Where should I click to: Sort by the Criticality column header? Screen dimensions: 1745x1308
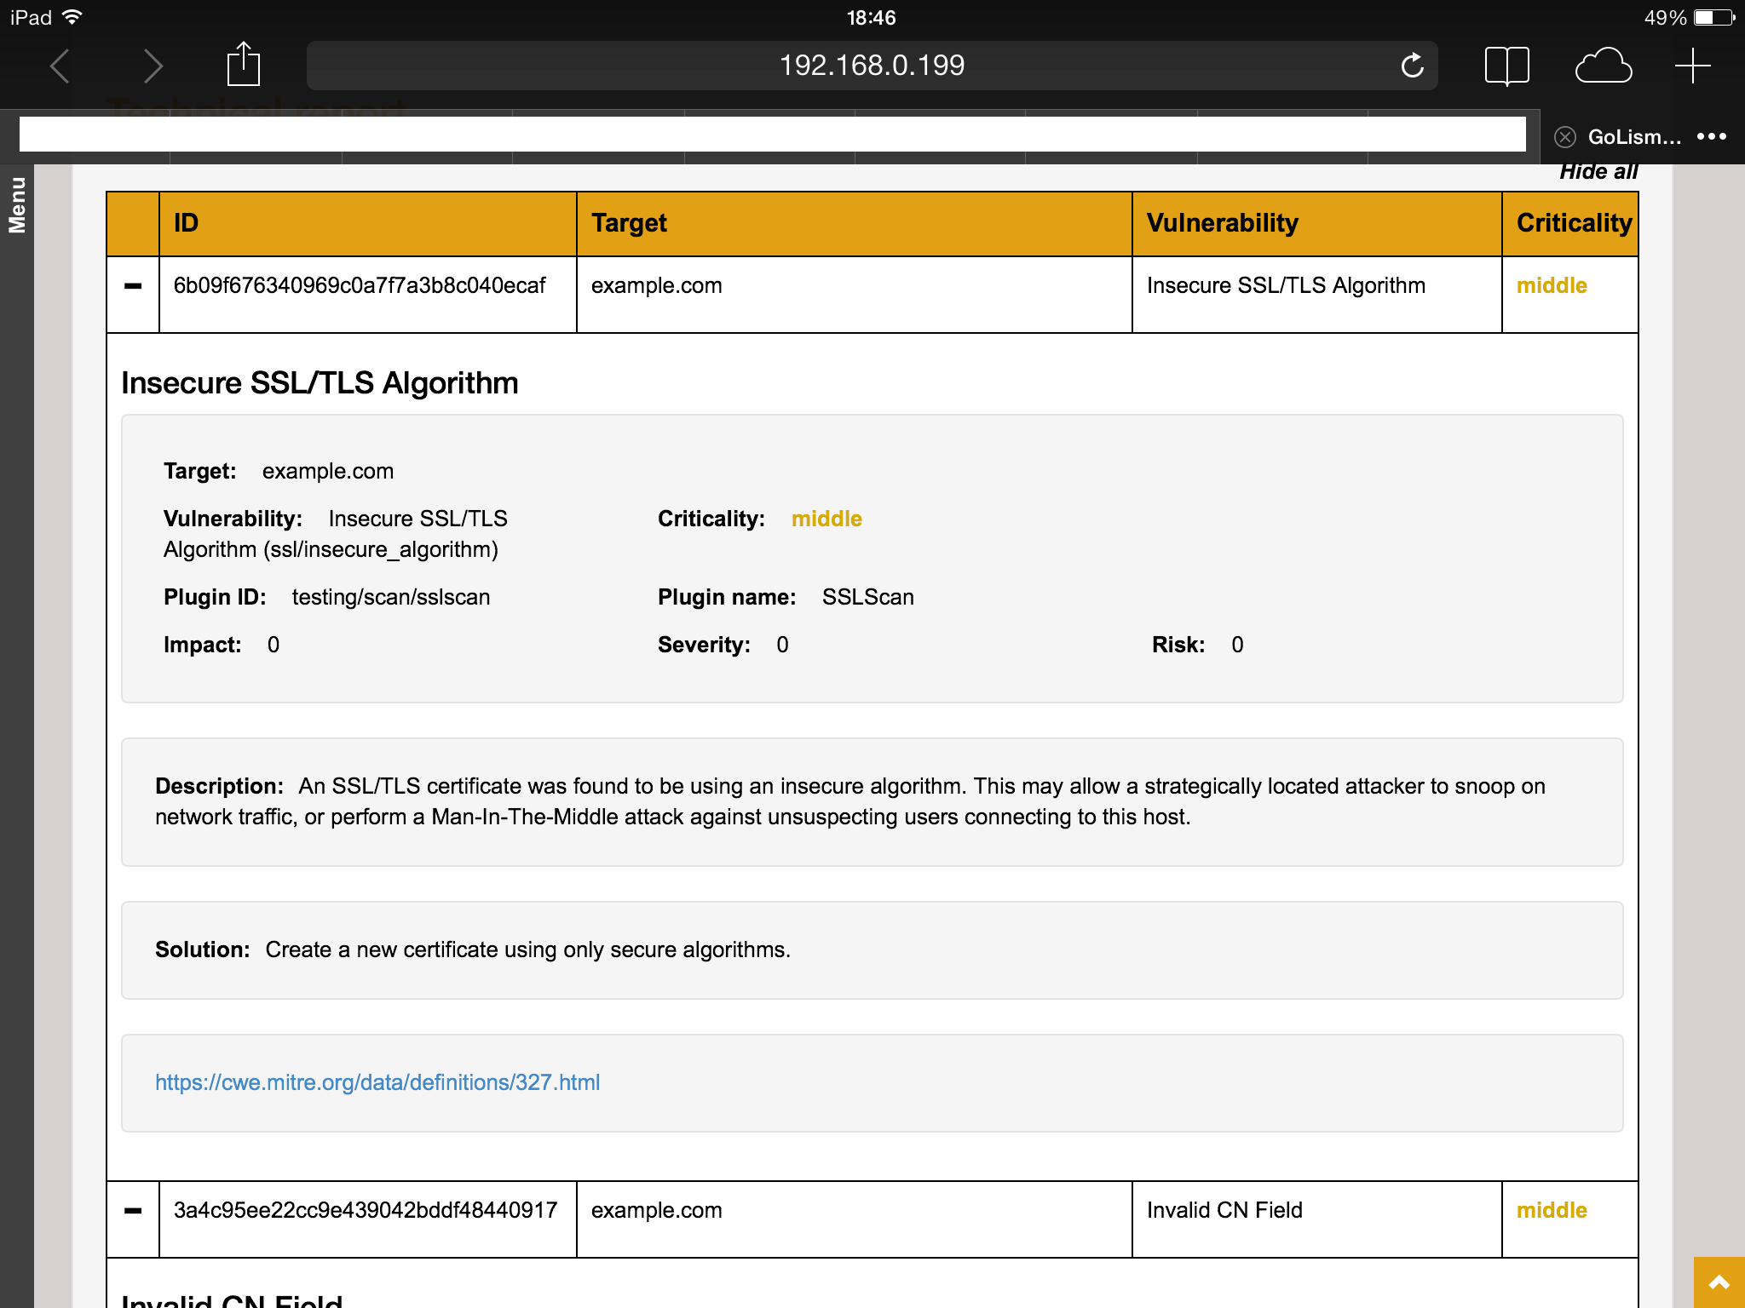[1573, 223]
